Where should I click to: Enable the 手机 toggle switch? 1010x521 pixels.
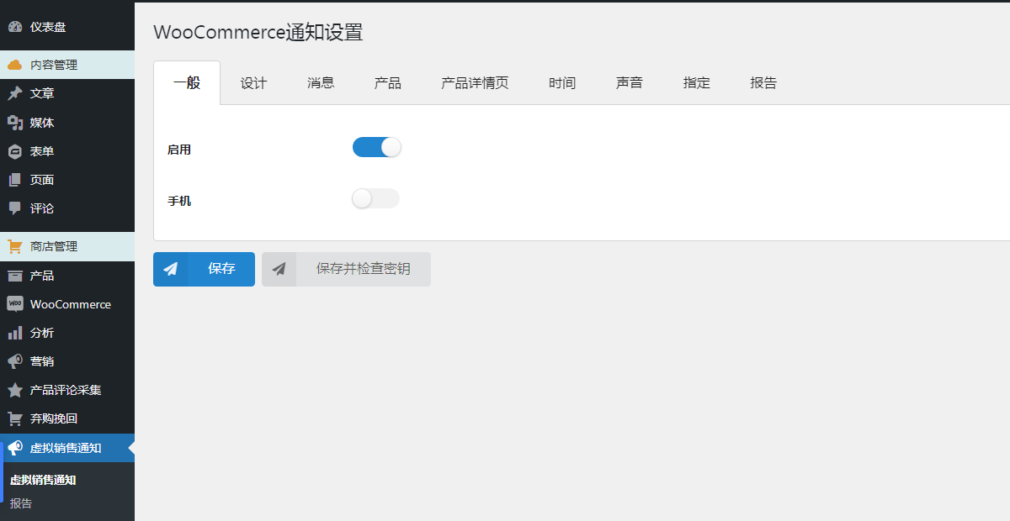(375, 198)
